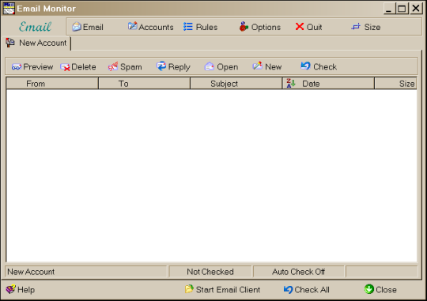Sort by the Subject column header
The height and width of the screenshot is (301, 427).
pyautogui.click(x=236, y=84)
